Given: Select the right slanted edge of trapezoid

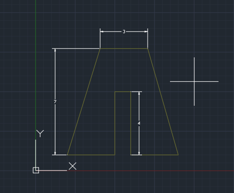Looking at the screenshot, I should 163,102.
